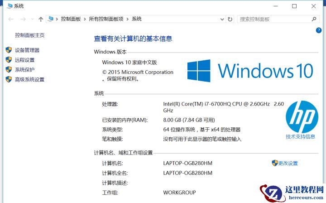Viewport: 326px width, 203px height.
Task: Select computer name LAPTOP-OGB280HM beside 计算机名
Action: point(188,163)
